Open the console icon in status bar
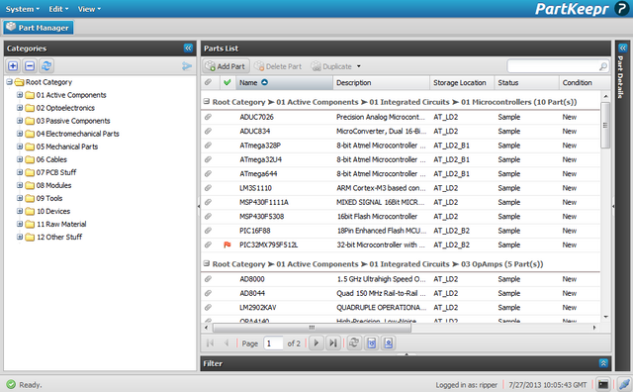The width and height of the screenshot is (633, 392). [603, 384]
